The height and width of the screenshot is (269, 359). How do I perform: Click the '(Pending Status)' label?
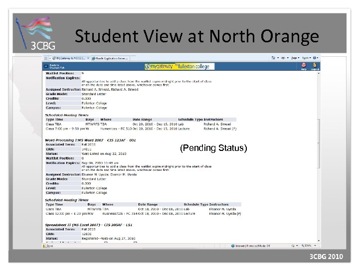[x=213, y=148]
